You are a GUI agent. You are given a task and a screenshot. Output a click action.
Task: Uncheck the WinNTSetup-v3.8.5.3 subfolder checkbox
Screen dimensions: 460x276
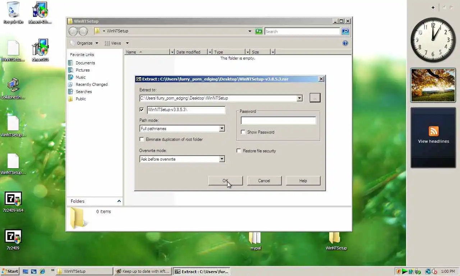142,110
